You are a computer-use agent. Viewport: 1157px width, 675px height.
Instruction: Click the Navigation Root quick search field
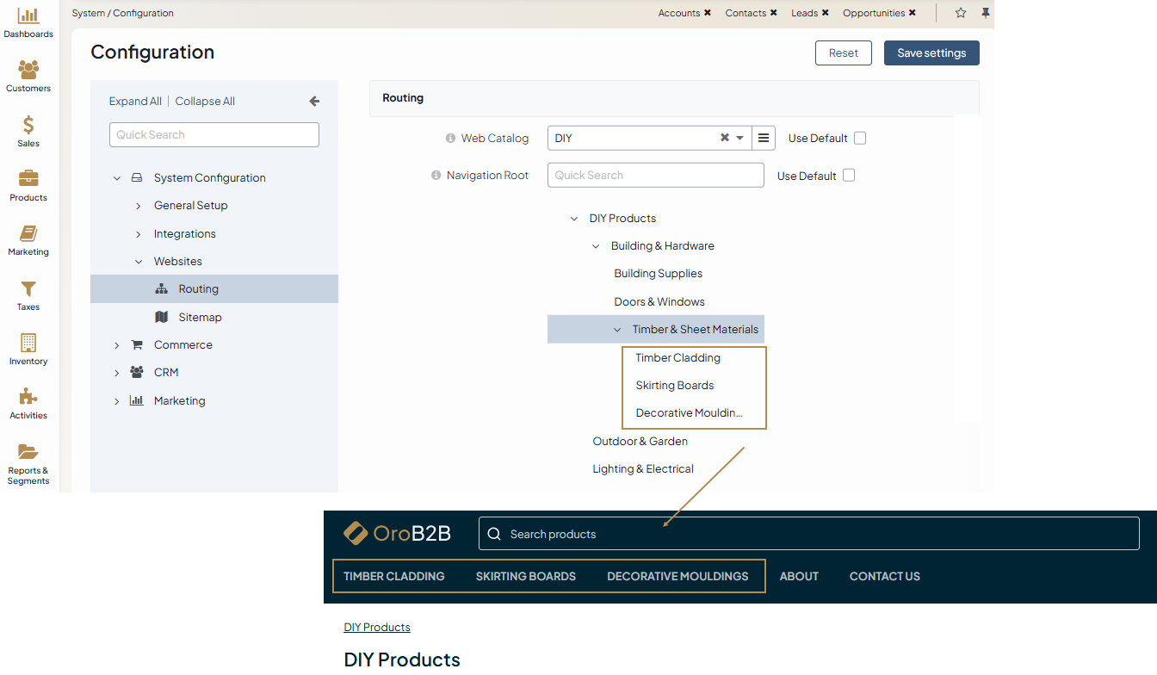point(655,176)
